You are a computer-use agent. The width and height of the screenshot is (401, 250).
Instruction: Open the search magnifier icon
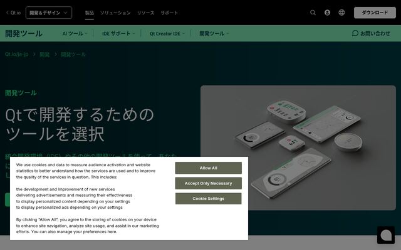point(313,12)
